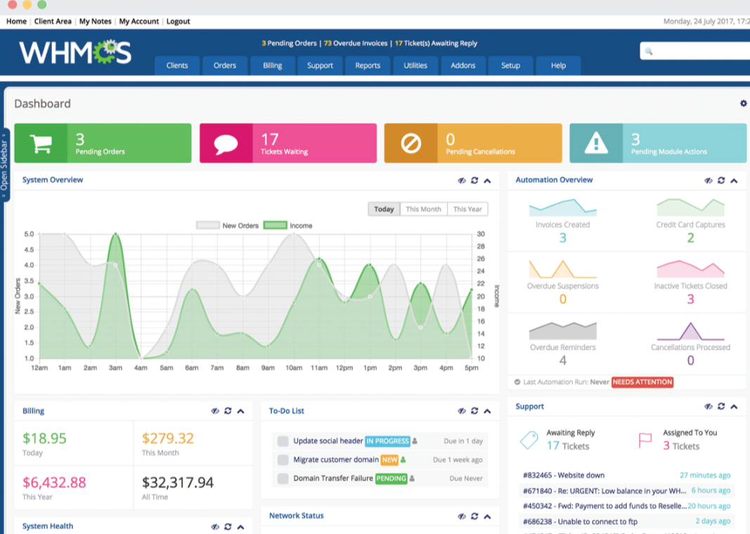Collapse the Network Status panel
The width and height of the screenshot is (750, 534).
[487, 516]
